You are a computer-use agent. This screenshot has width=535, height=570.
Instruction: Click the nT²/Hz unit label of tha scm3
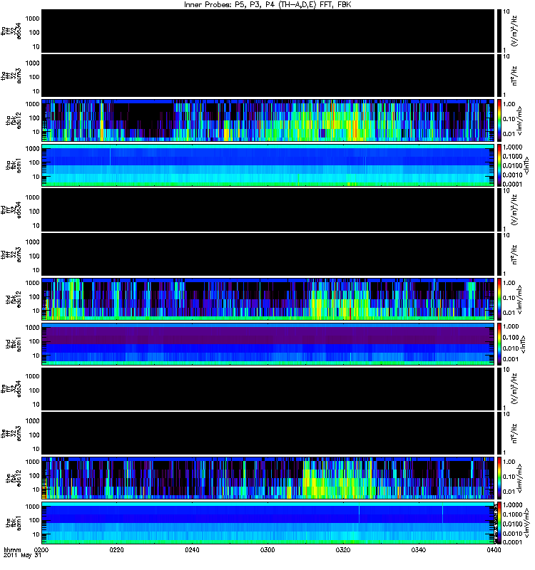pyautogui.click(x=514, y=76)
